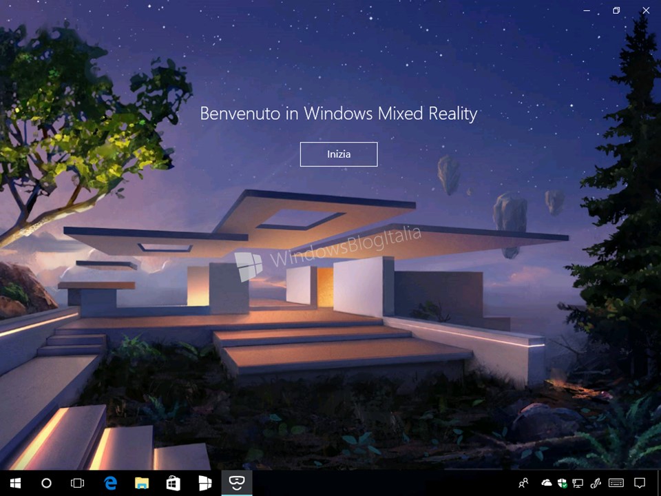Screen dimensions: 661x496
Task: Close the Mixed Reality Portal window
Action: (x=646, y=10)
